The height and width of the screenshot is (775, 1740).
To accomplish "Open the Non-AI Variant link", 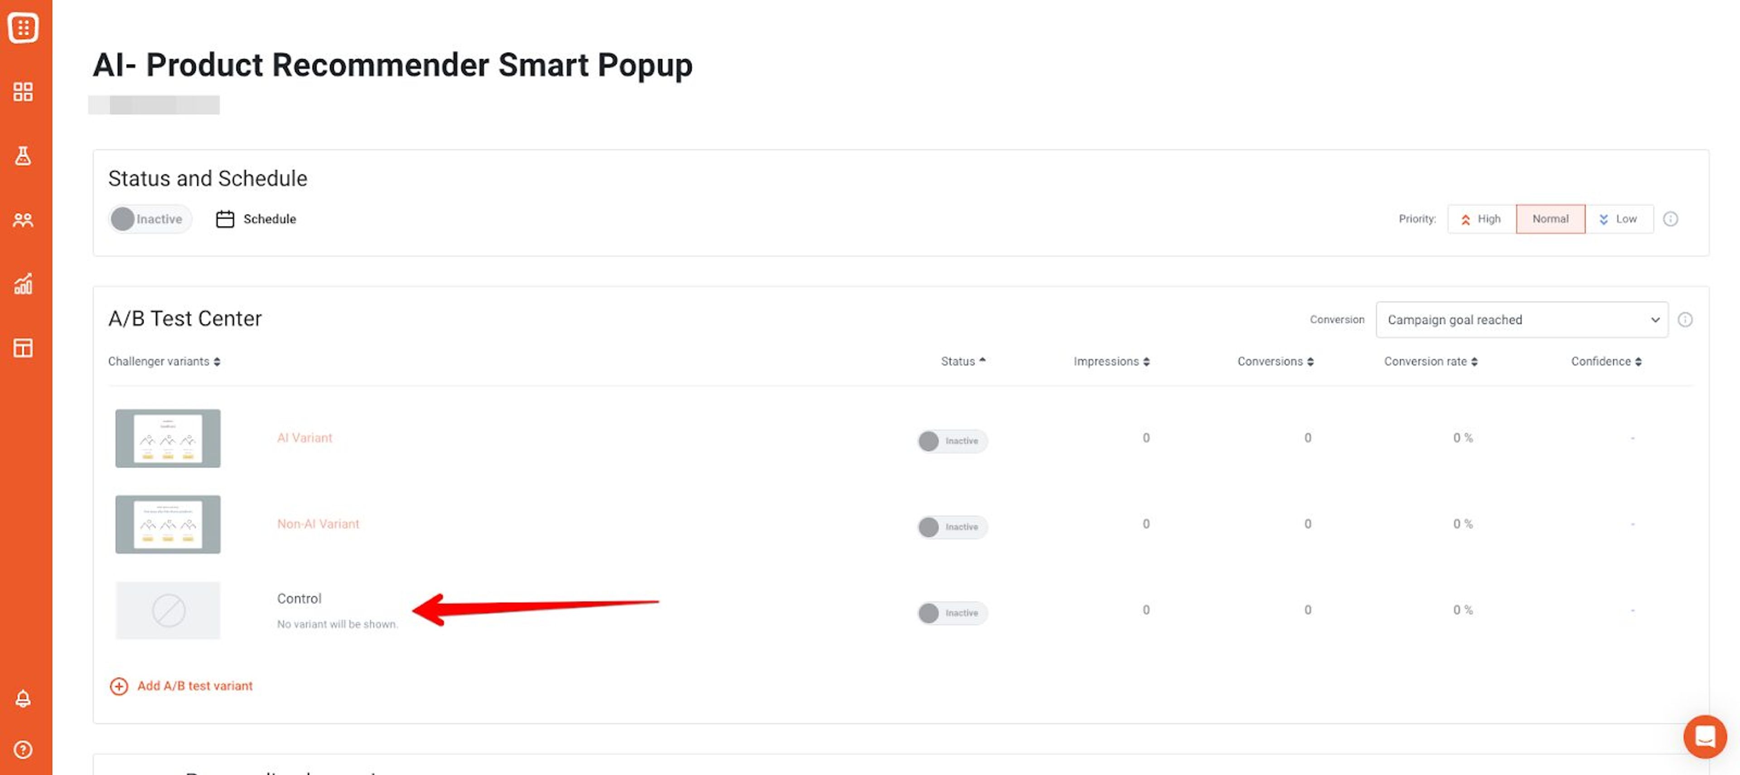I will click(318, 523).
